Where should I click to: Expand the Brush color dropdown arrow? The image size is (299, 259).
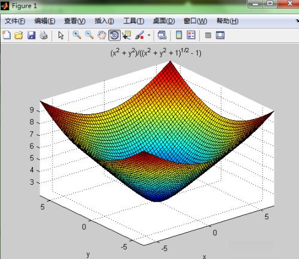(149, 35)
